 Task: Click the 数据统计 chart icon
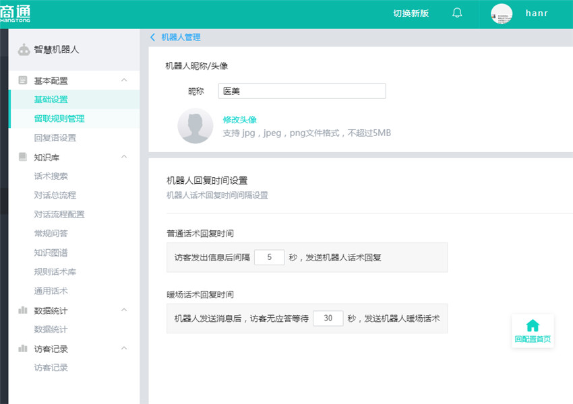23,310
